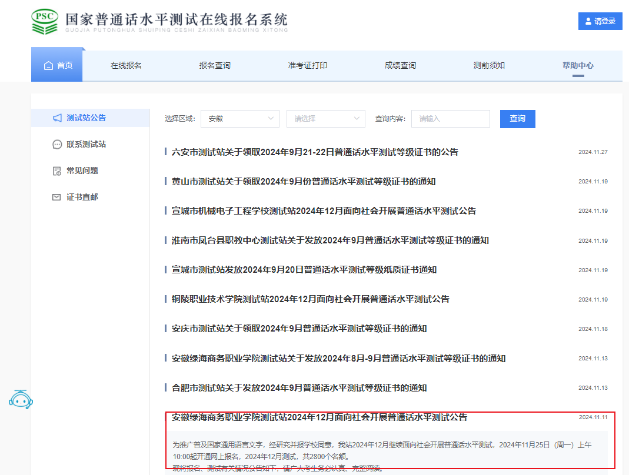Viewport: 629px width, 475px height.
Task: Select 准考证打印 in the navigation bar
Action: coord(307,66)
